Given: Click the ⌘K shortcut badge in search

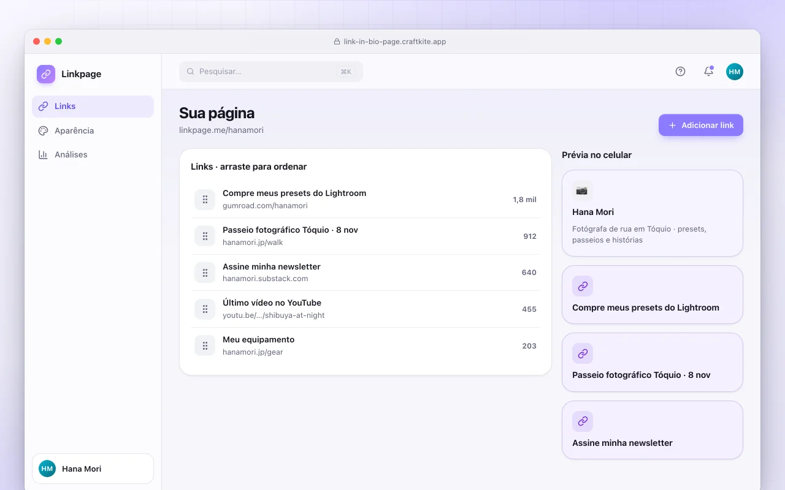Looking at the screenshot, I should pos(346,72).
